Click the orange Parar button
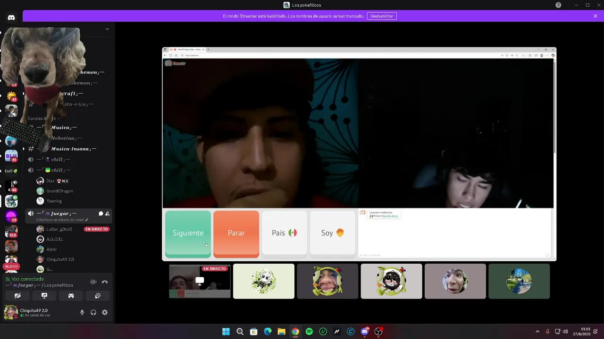 pyautogui.click(x=236, y=234)
